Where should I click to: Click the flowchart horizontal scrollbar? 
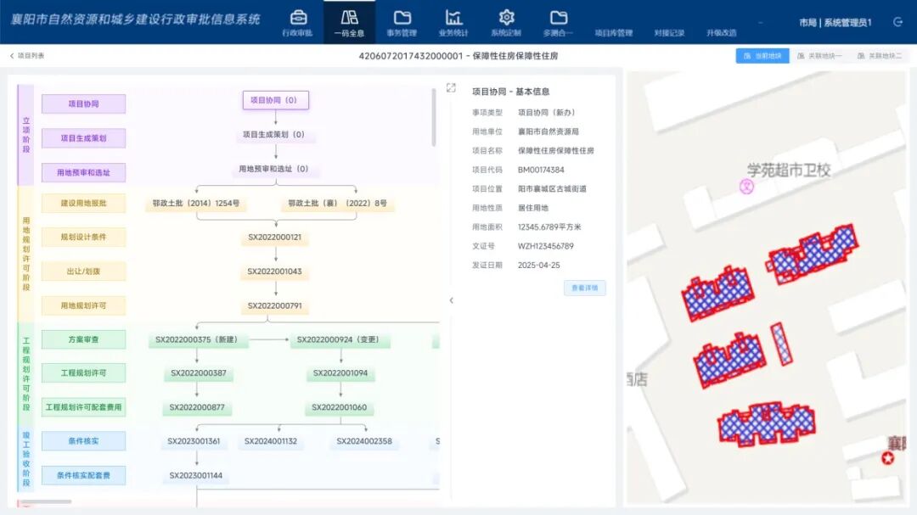pos(47,502)
